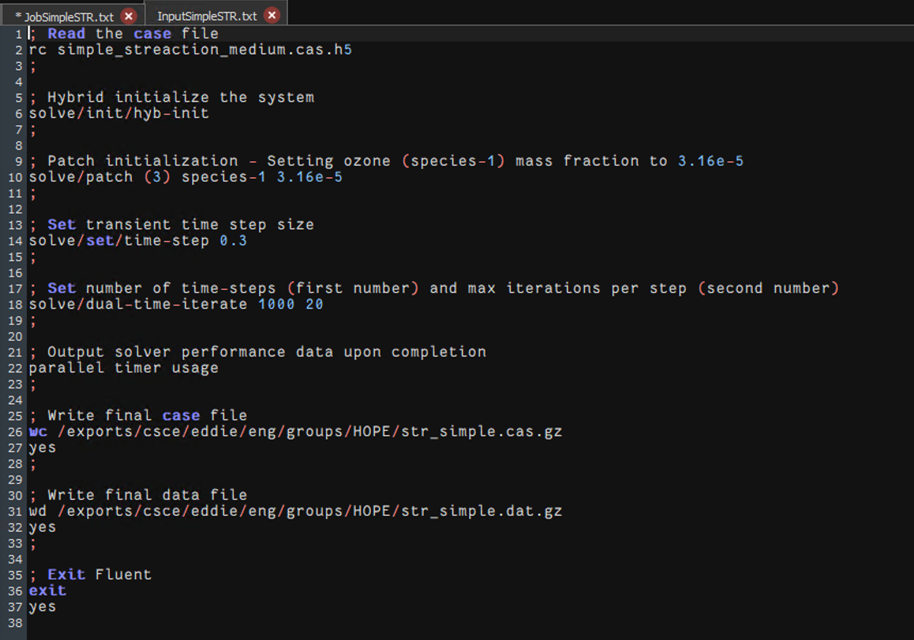This screenshot has width=914, height=640.
Task: Switch to the JobSimpleSTR.txt tab
Action: coord(69,16)
